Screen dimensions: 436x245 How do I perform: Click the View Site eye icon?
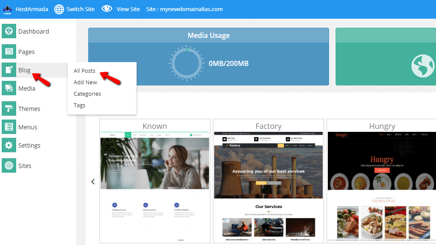tap(107, 9)
